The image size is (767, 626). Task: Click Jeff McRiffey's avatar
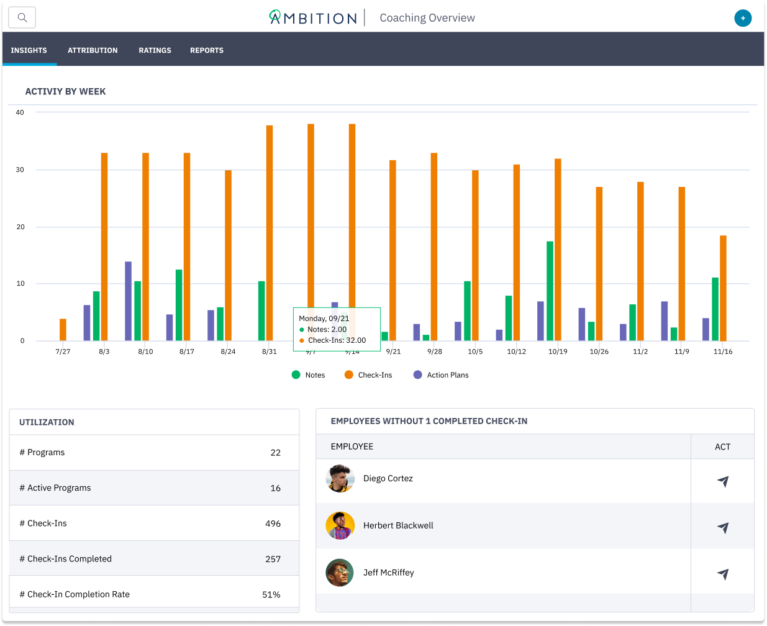340,573
